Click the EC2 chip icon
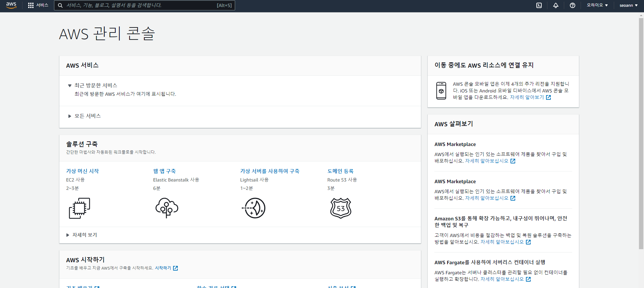 (79, 208)
